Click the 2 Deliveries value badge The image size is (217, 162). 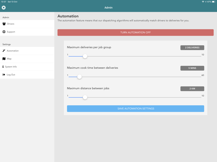tap(192, 47)
